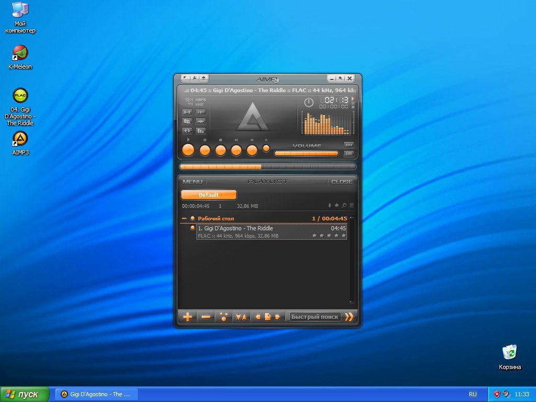Viewport: 536px width, 402px height.
Task: Open the пуск Start menu
Action: click(24, 394)
